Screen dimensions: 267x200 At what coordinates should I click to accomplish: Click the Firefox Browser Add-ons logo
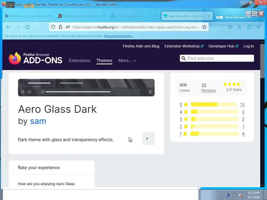pos(35,58)
